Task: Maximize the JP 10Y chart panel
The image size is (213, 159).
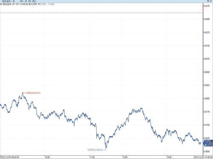Action: [x=208, y=1]
